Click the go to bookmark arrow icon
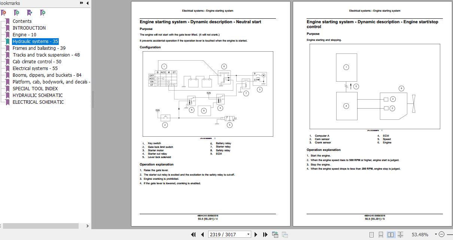Screen dimensions: 453x240 click(30, 13)
